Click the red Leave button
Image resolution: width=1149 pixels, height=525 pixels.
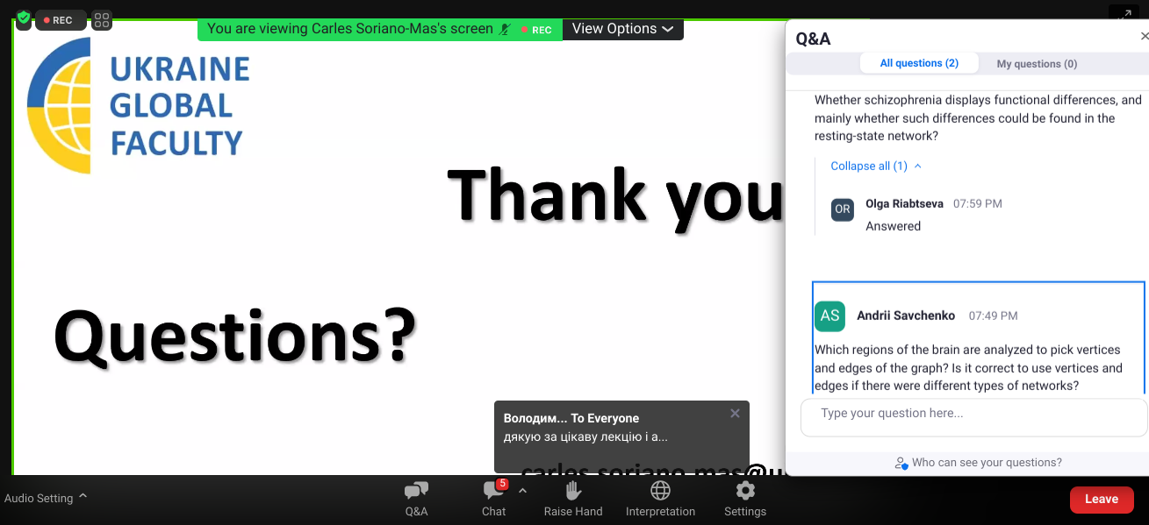pos(1101,499)
